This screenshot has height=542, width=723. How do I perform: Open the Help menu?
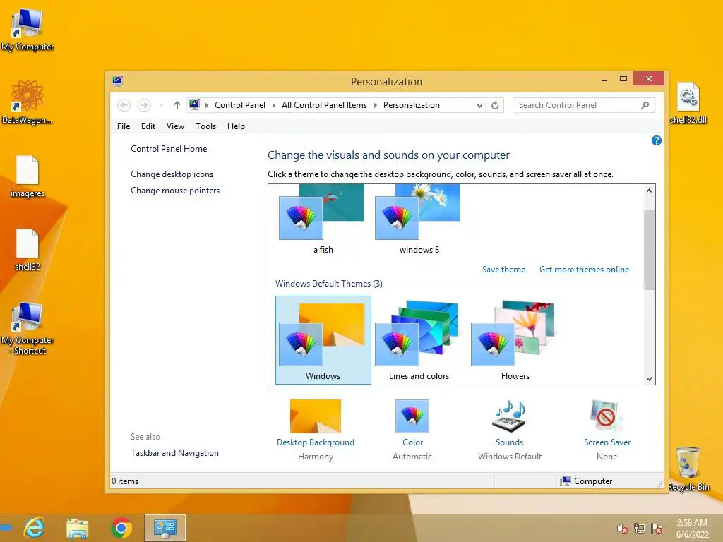click(x=236, y=126)
